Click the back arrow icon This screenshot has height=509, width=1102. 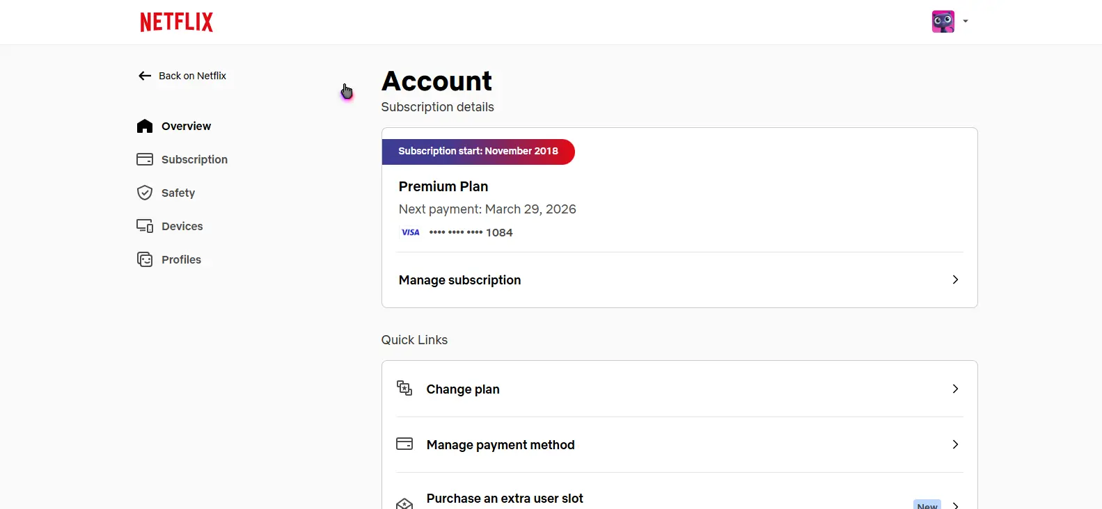coord(145,76)
